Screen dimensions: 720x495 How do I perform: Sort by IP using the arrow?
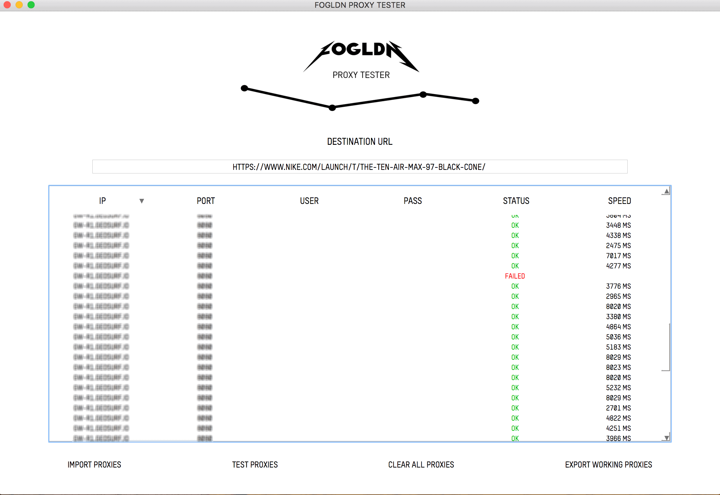(x=142, y=201)
